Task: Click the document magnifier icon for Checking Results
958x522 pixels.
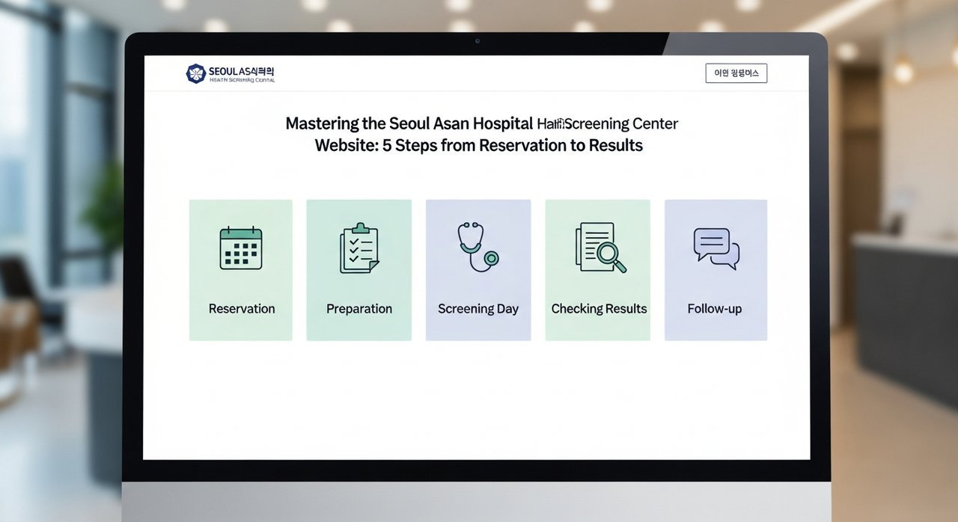Action: tap(599, 248)
